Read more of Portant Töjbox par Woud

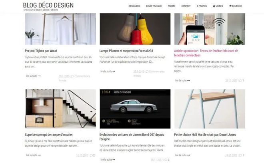[33, 76]
